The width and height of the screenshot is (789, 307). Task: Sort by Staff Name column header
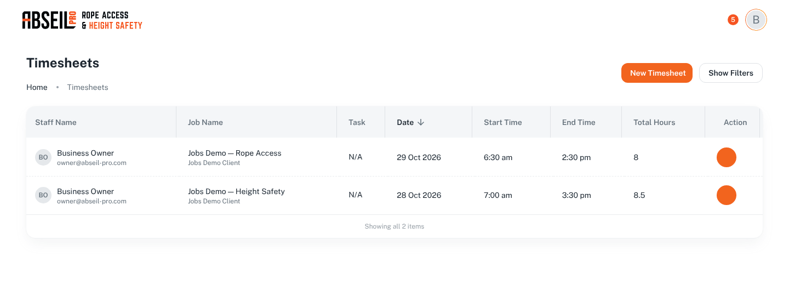[56, 122]
